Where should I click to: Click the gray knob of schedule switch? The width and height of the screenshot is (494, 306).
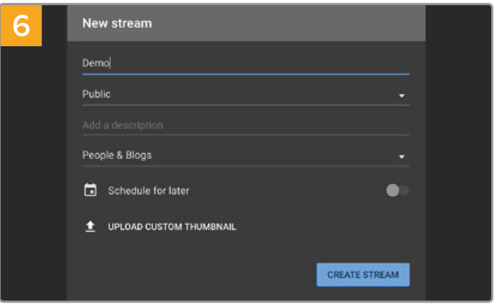tap(392, 190)
